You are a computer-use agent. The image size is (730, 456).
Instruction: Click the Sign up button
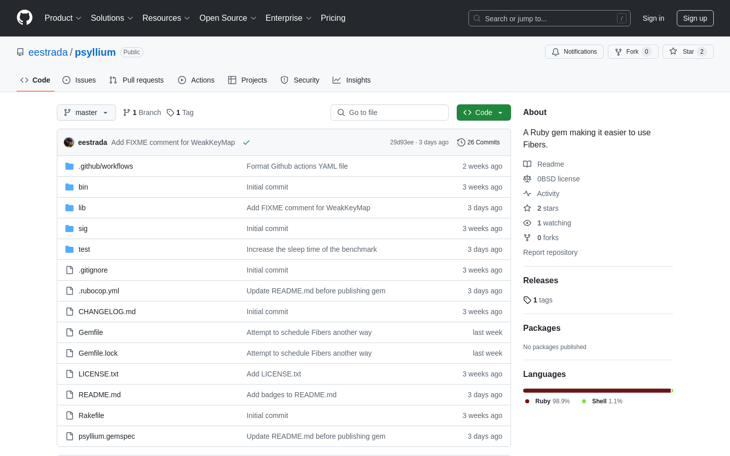(695, 18)
